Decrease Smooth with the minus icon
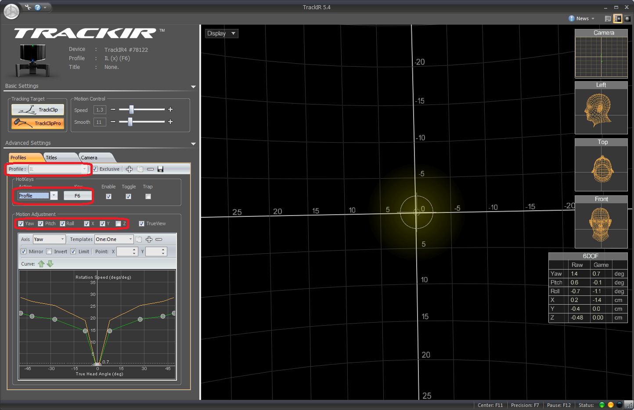The height and width of the screenshot is (410, 634). pos(113,122)
